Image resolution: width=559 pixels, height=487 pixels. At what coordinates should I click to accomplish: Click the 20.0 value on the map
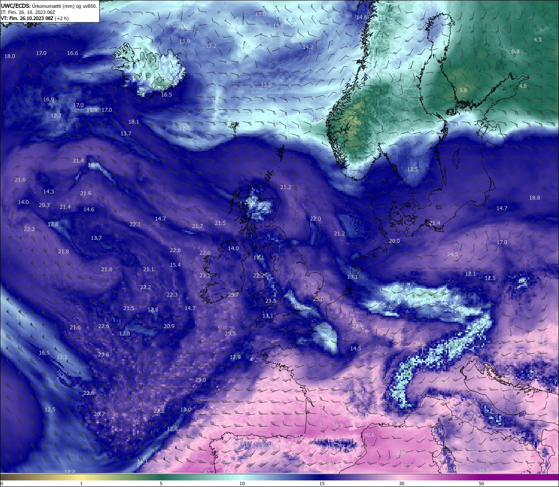pyautogui.click(x=394, y=241)
